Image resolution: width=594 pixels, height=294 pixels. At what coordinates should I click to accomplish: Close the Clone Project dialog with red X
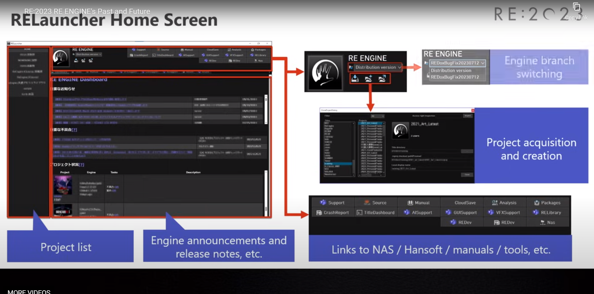472,110
